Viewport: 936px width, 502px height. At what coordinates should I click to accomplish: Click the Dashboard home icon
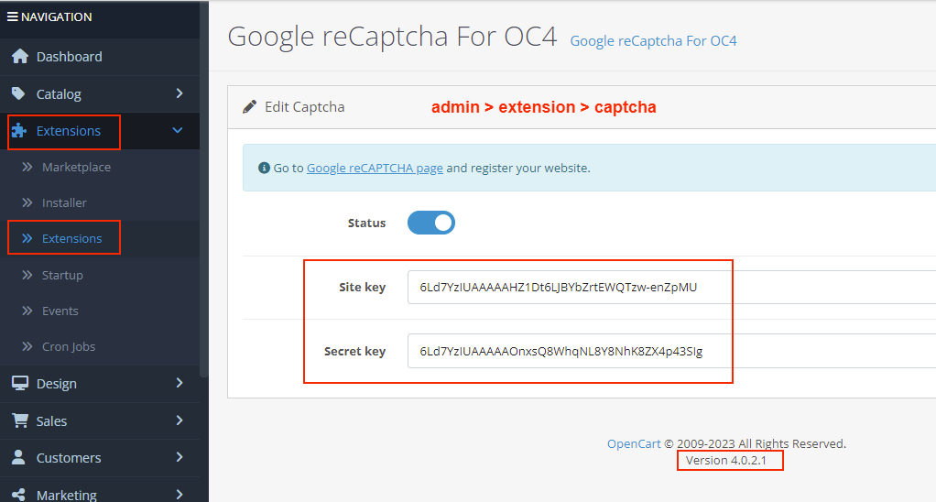click(x=20, y=57)
